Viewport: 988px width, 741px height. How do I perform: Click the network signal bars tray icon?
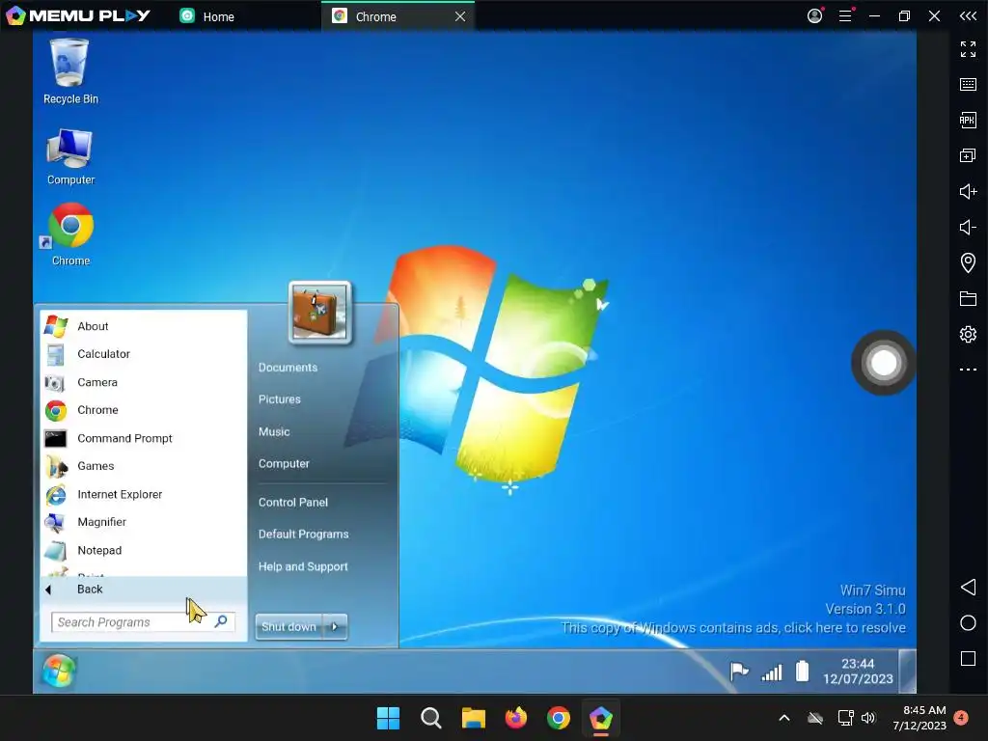[x=771, y=672]
